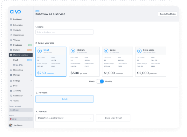The width and height of the screenshot is (187, 137).
Task: Click Create a new firewall button
Action: 113,118
